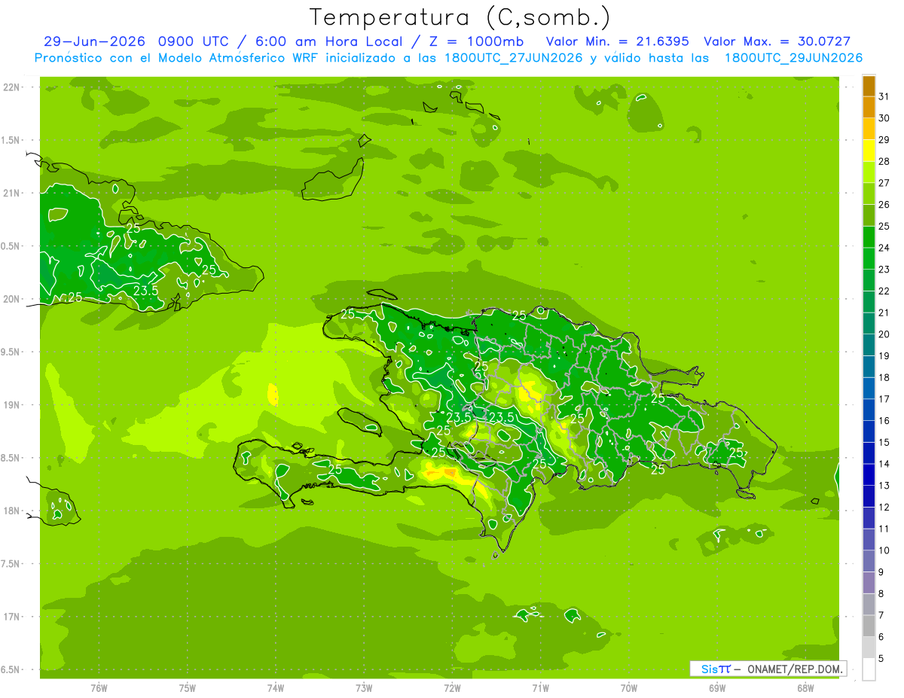Click the "74W" longitude axis label
Screen dimensions: 904x698
point(276,688)
